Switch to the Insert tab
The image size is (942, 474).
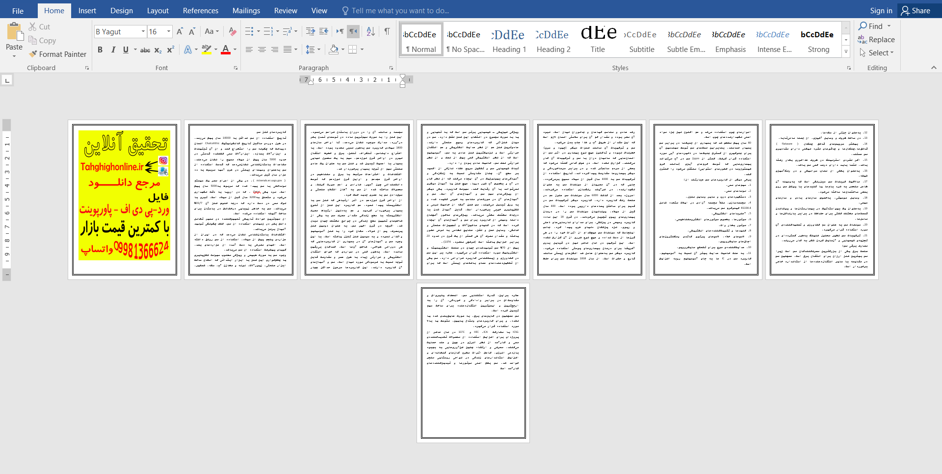87,11
